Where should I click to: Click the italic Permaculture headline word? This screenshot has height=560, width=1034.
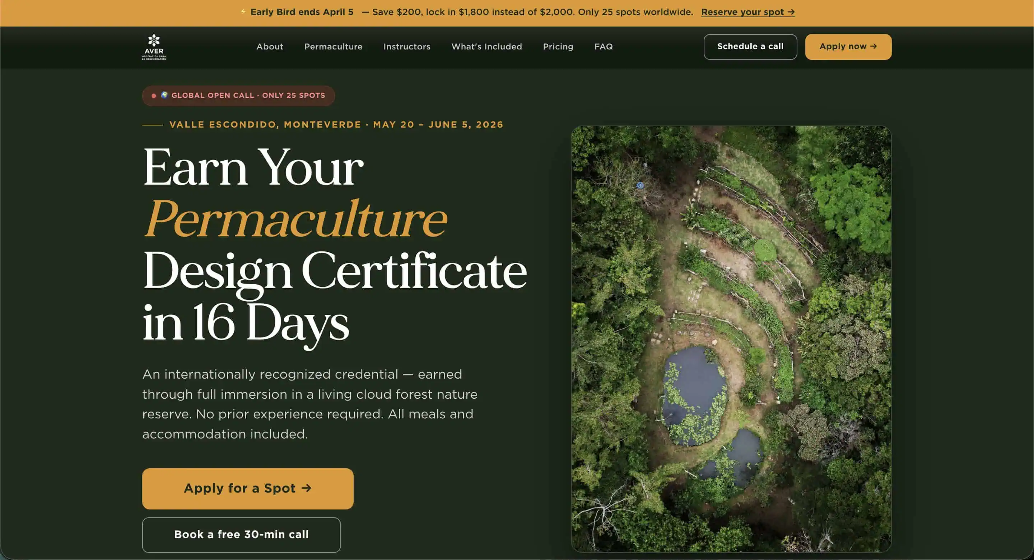pyautogui.click(x=295, y=218)
